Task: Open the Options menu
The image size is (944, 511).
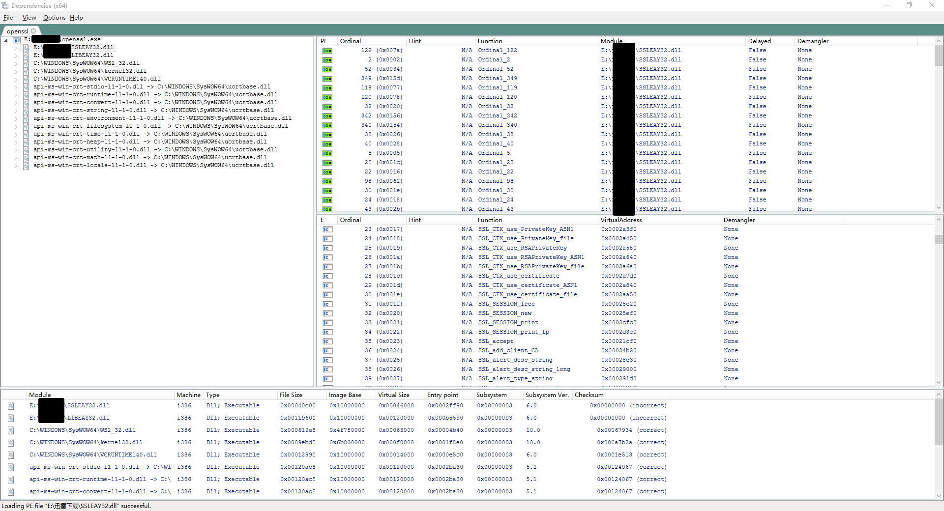Action: 54,17
